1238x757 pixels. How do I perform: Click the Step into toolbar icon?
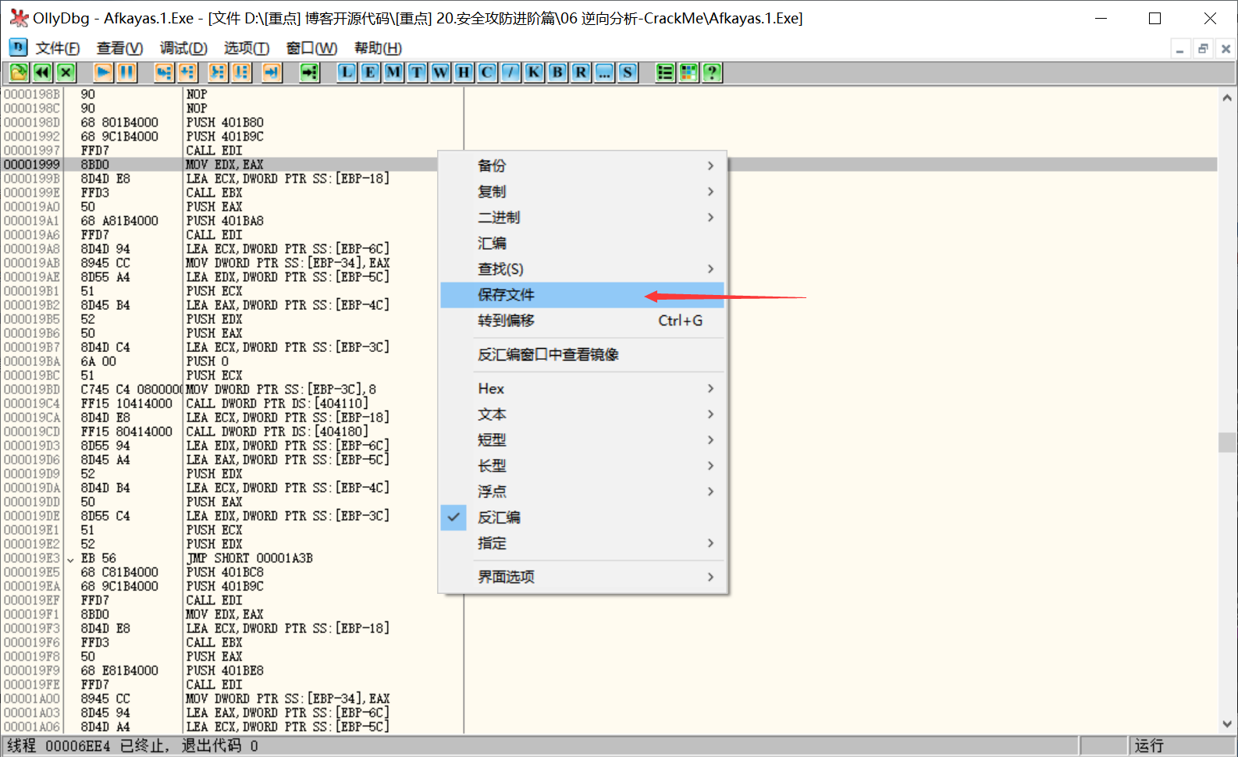164,73
